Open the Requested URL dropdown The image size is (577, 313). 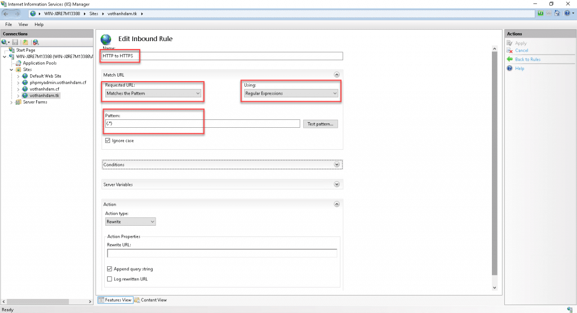pos(153,93)
